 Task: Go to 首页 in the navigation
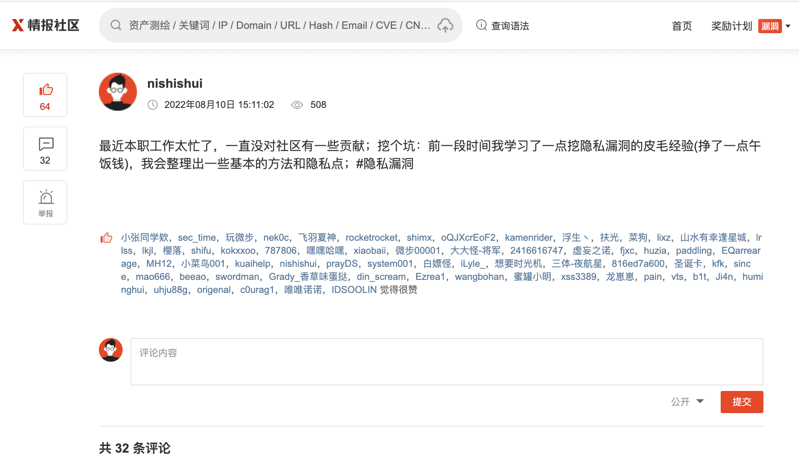(682, 26)
